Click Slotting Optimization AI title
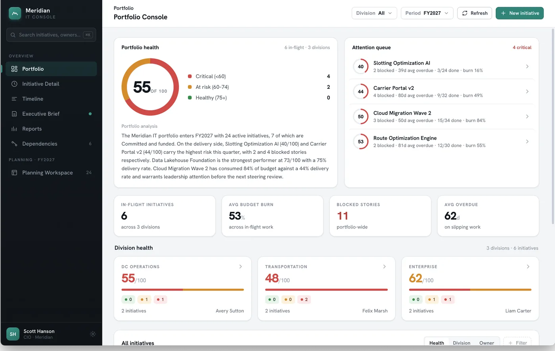 click(x=402, y=63)
